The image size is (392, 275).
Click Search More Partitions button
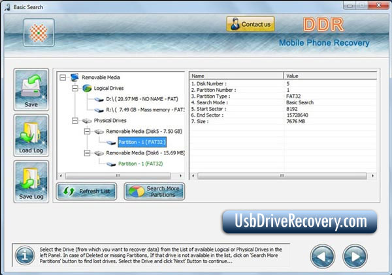[x=154, y=191]
